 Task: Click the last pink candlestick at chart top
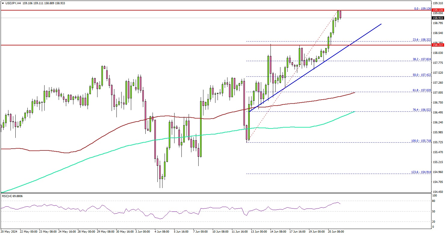coord(340,14)
